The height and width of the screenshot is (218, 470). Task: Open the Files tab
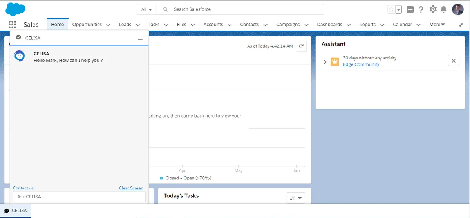[182, 24]
